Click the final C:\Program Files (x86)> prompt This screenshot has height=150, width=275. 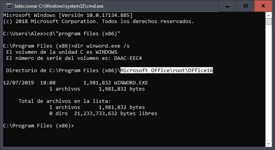pos(39,125)
